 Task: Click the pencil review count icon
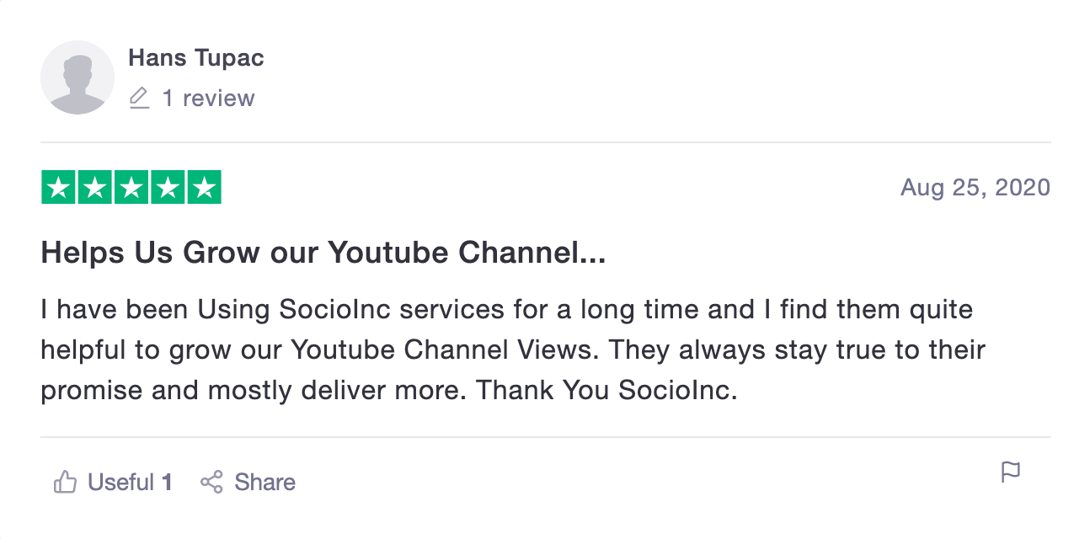pyautogui.click(x=140, y=99)
